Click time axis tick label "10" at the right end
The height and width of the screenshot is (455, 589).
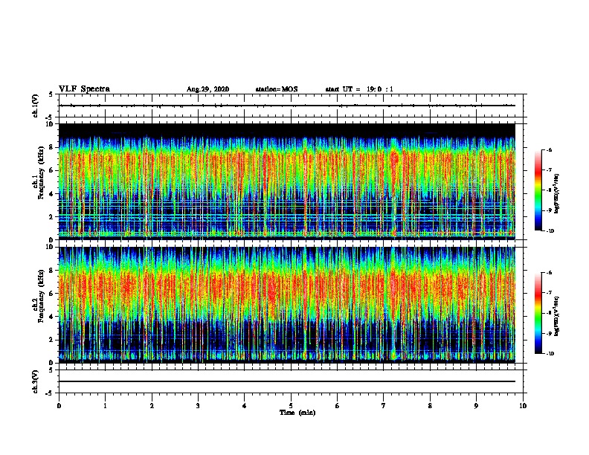pyautogui.click(x=523, y=406)
